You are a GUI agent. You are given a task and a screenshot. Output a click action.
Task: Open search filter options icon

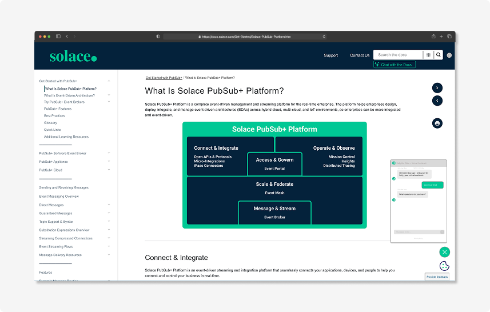point(428,55)
